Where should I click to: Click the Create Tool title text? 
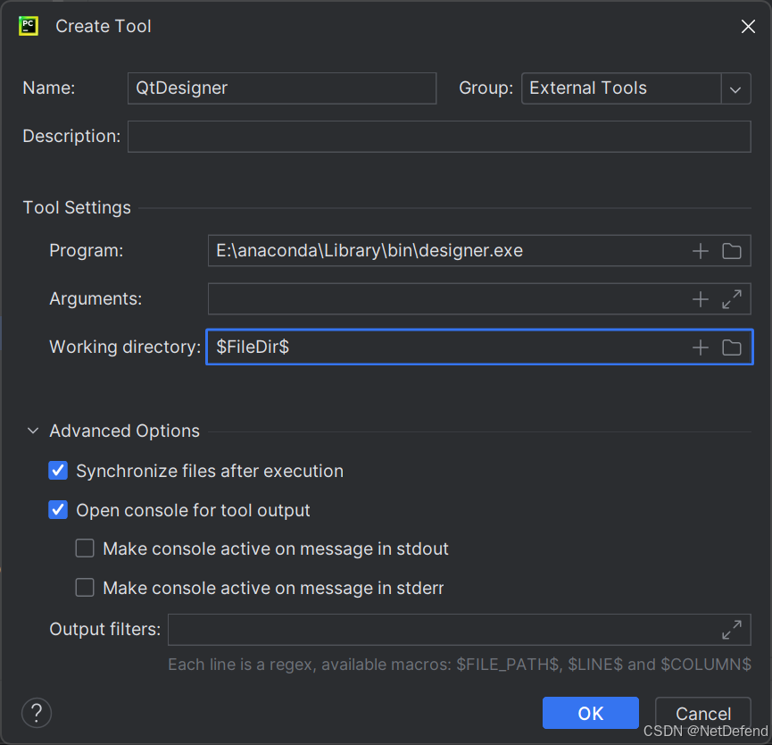pos(104,27)
